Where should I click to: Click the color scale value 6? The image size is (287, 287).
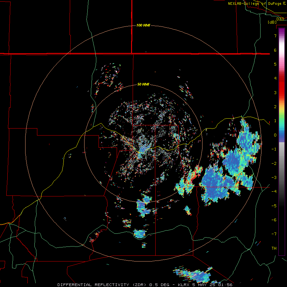(x=275, y=50)
